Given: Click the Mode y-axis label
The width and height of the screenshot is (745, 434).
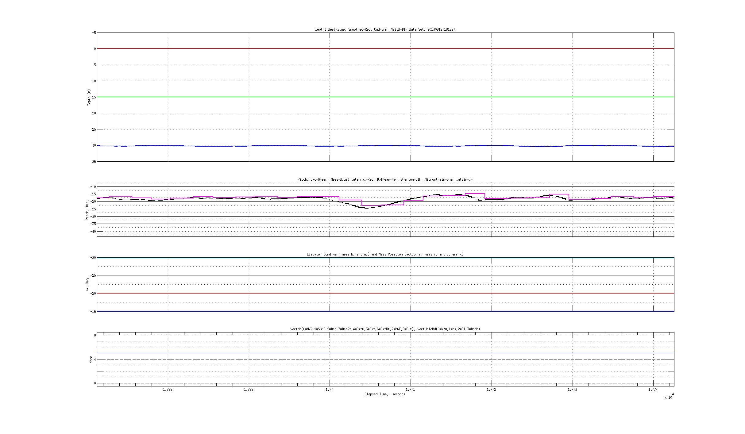Looking at the screenshot, I should 91,359.
